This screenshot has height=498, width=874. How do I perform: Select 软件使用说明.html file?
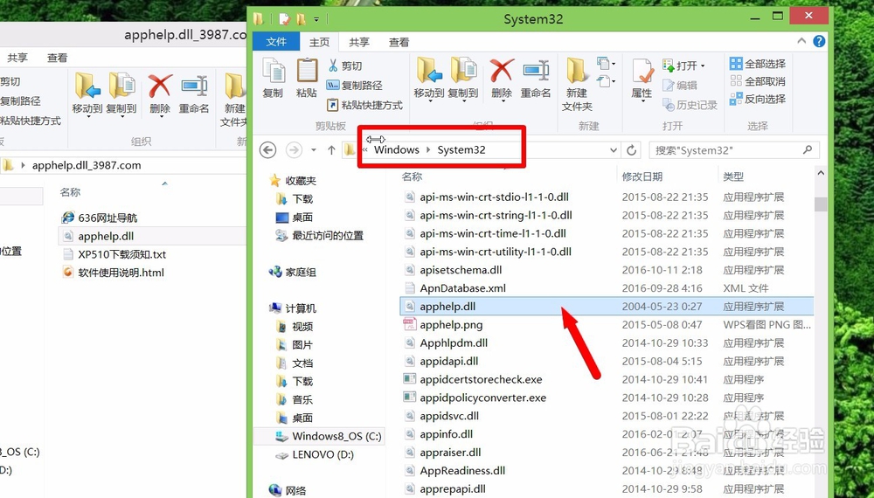tap(113, 273)
